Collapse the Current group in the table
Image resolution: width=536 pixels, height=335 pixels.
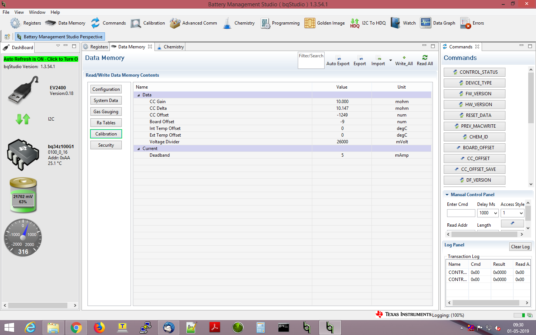139,149
